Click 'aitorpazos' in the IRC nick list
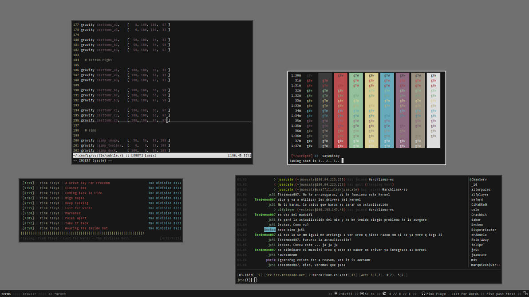Image resolution: width=529 pixels, height=297 pixels. pyautogui.click(x=481, y=189)
